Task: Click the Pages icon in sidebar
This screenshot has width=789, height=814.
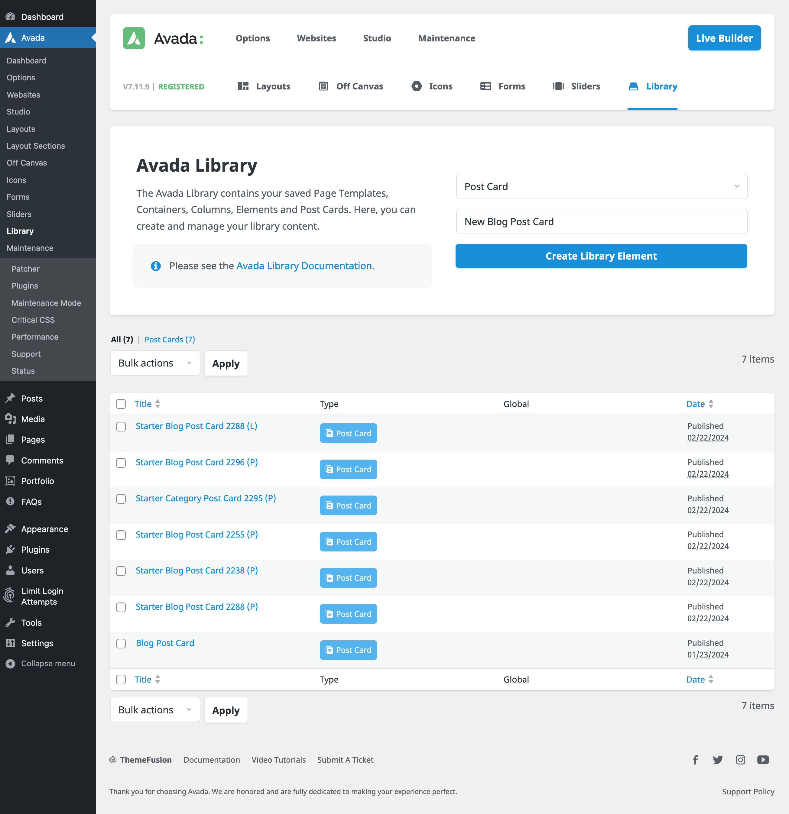Action: tap(10, 439)
